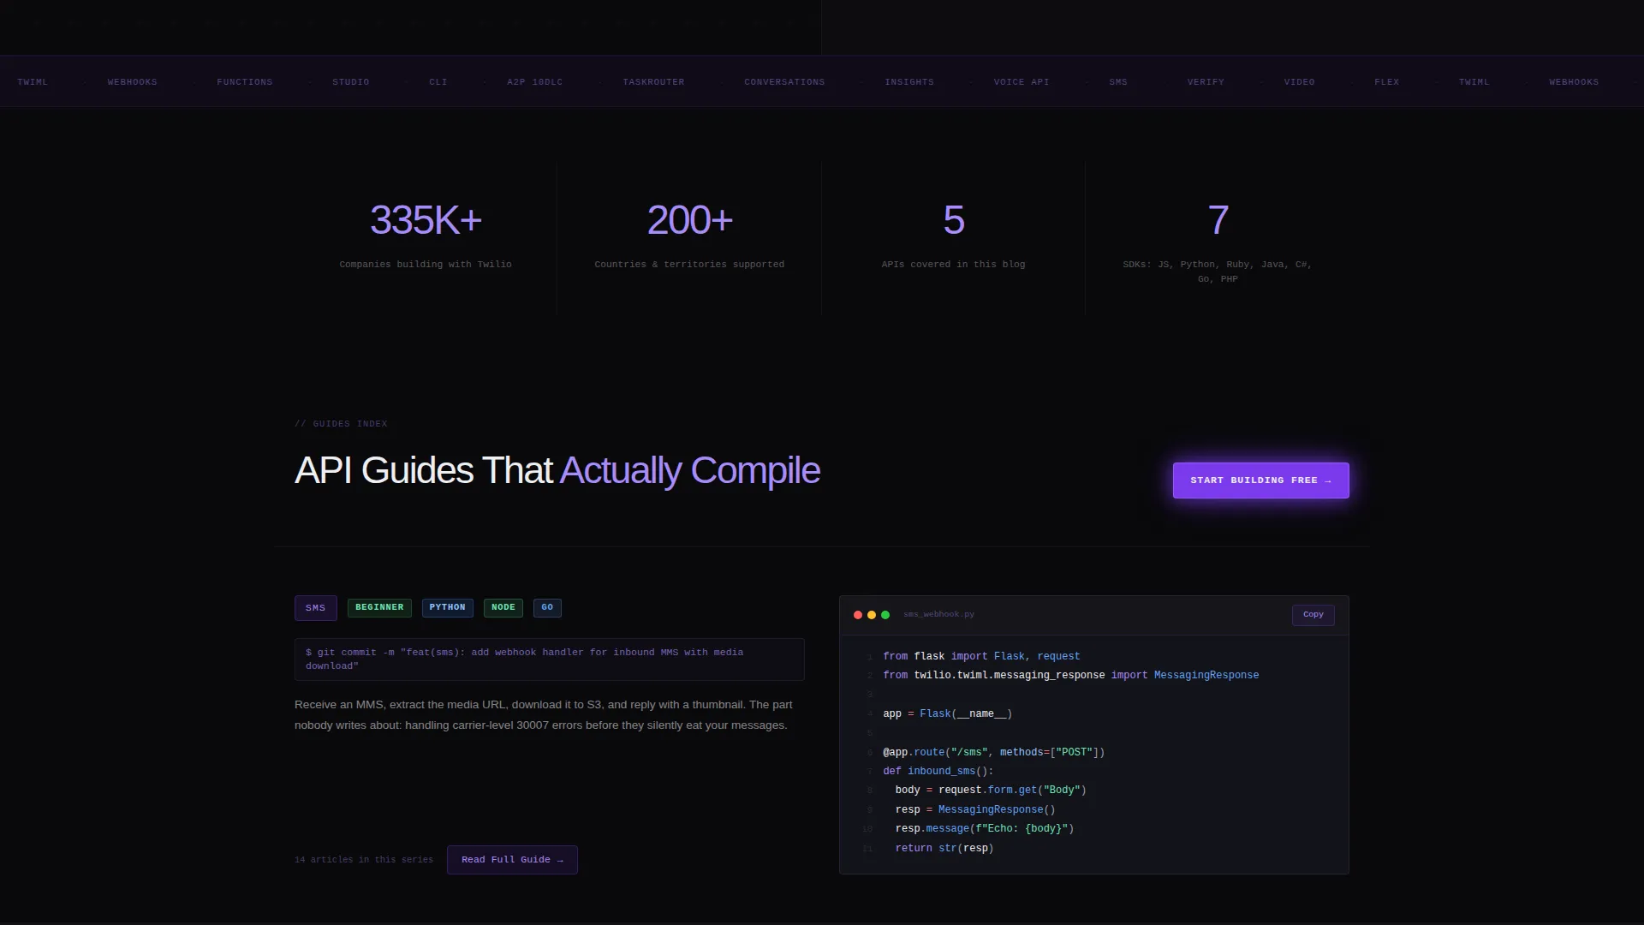Image resolution: width=1644 pixels, height=925 pixels.
Task: Click the 'app = Flask(__name__)' line
Action: click(x=947, y=714)
